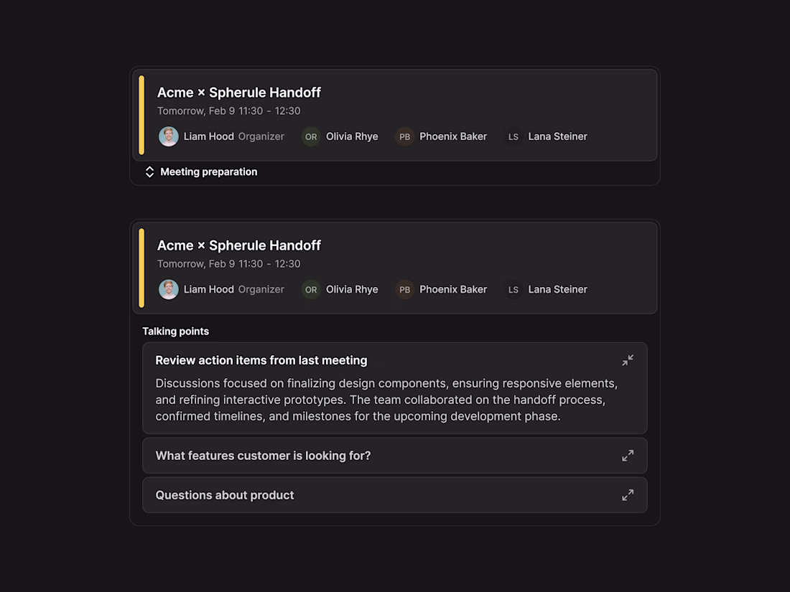The width and height of the screenshot is (790, 592).
Task: Click Olivia Rhye's OR avatar in bottom card
Action: [x=311, y=289]
